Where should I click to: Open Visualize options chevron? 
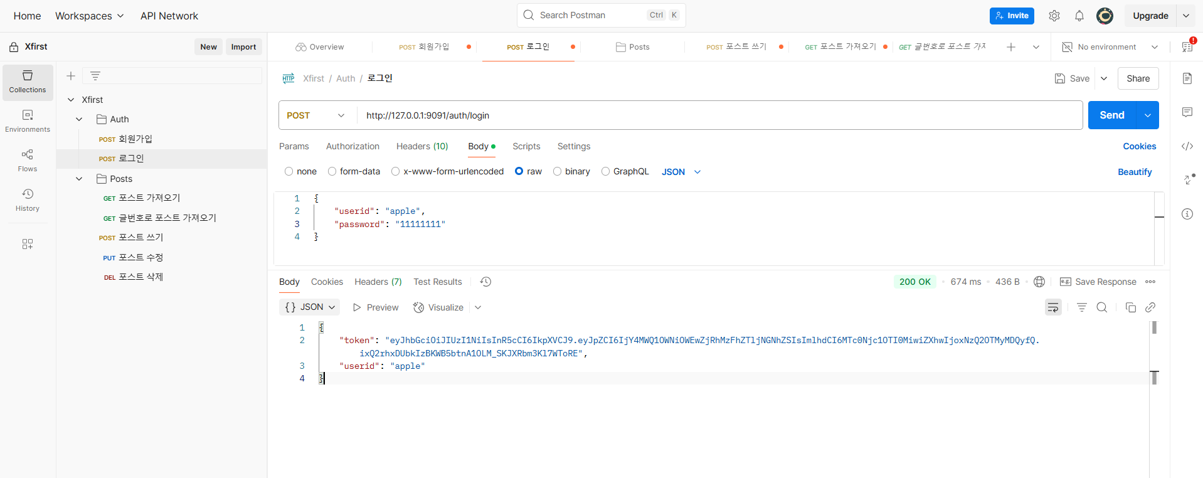click(x=478, y=307)
